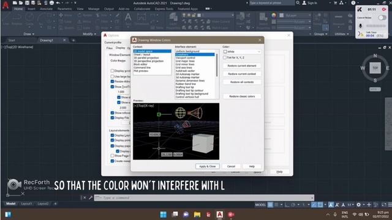The height and width of the screenshot is (220, 392).
Task: Click the Restore classic colors button
Action: pyautogui.click(x=242, y=97)
